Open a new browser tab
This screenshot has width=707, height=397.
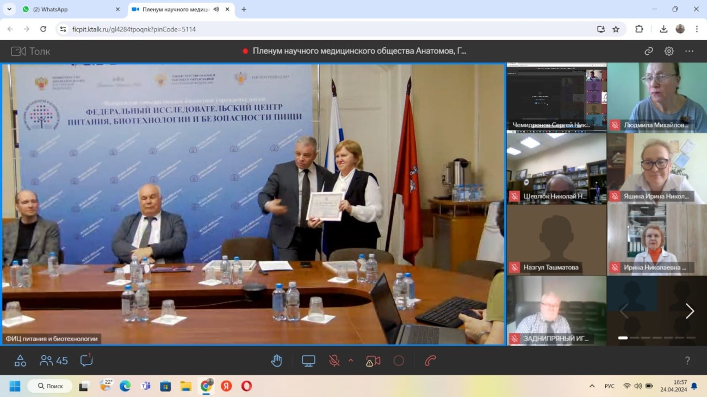point(244,9)
